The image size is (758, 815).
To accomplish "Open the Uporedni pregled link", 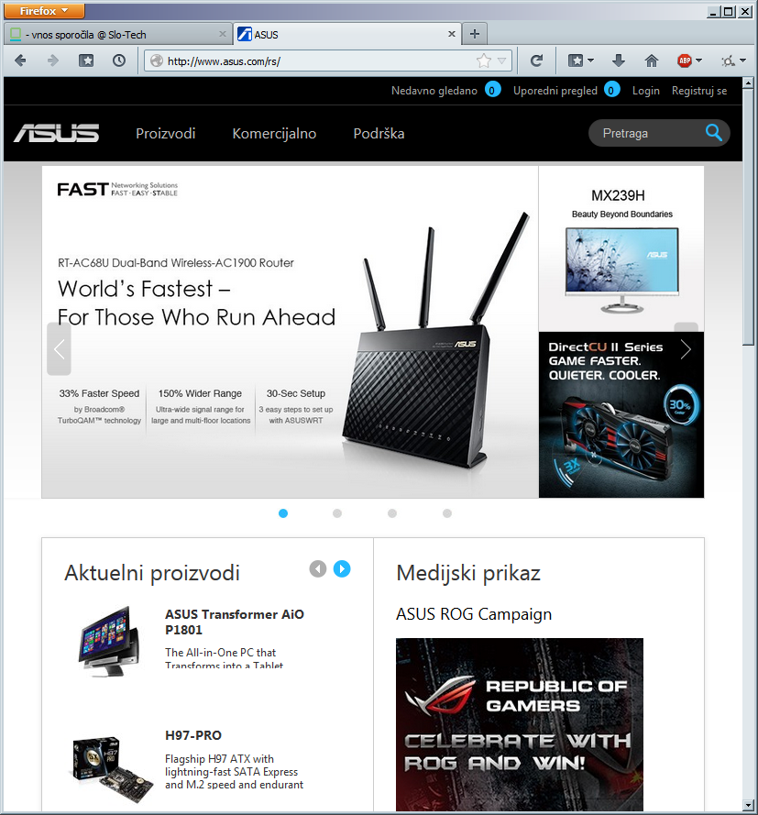I will [x=555, y=91].
